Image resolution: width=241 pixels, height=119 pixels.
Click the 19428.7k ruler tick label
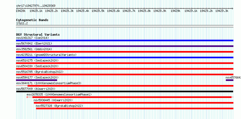129,11
